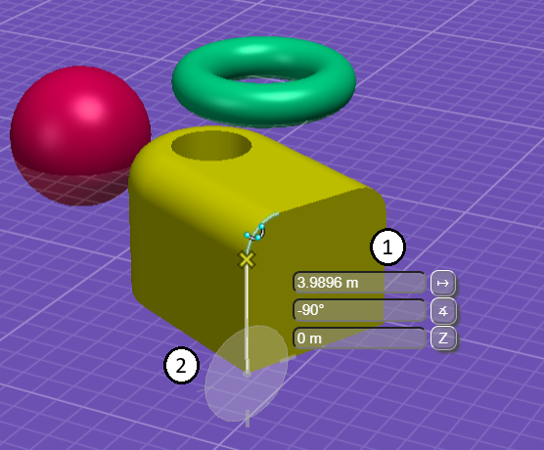Click the yellow X snap marker
Viewport: 544px width, 450px height.
(247, 259)
